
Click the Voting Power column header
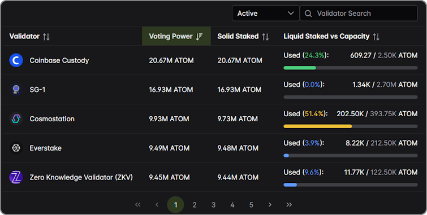pos(176,36)
